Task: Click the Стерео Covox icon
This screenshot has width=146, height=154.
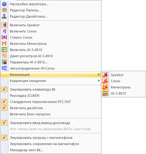Action: [x=4, y=37]
